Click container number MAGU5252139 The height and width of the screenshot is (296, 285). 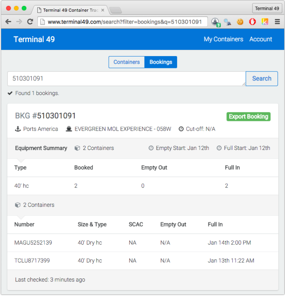[33, 243]
